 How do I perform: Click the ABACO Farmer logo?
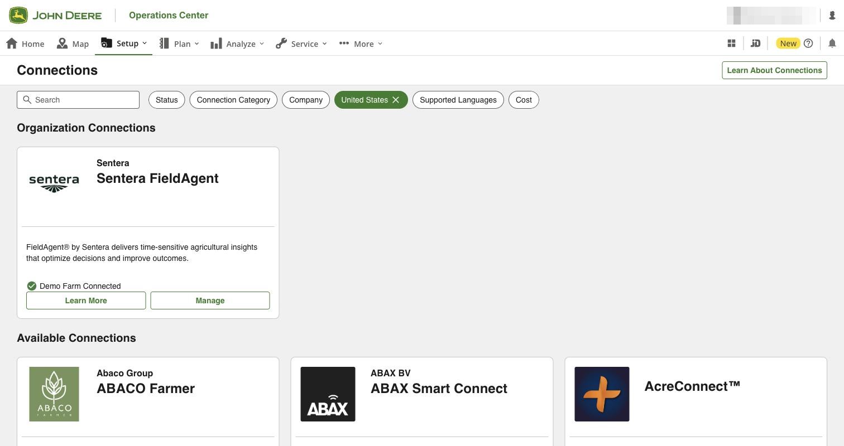click(54, 394)
